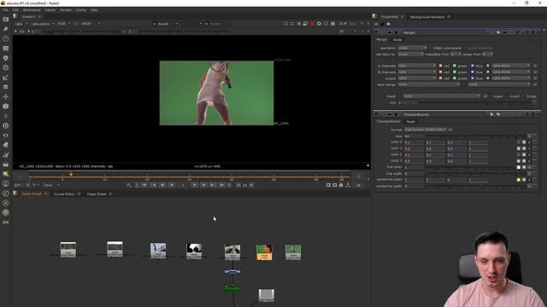Click the timeline playhead marker
This screenshot has height=307, width=547.
click(x=71, y=173)
